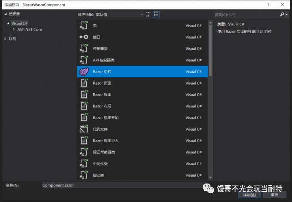Click the search magnifier icon
This screenshot has height=202, width=292.
[x=282, y=15]
